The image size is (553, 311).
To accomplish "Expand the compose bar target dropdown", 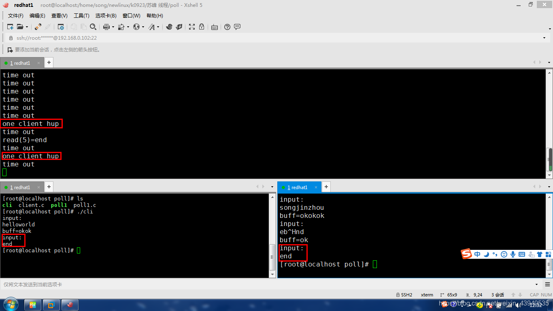I will coord(537,284).
